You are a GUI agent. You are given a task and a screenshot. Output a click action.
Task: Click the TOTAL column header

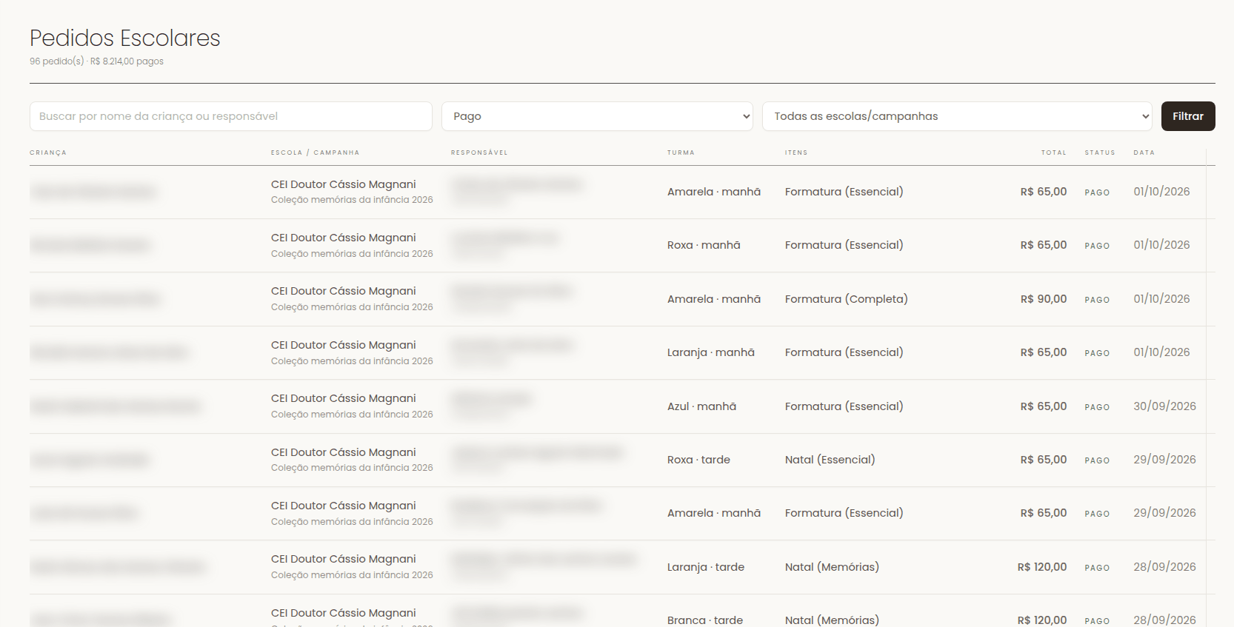(1054, 152)
